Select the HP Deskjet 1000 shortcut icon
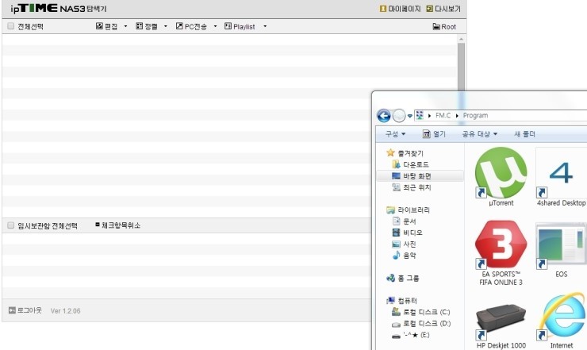 point(501,321)
